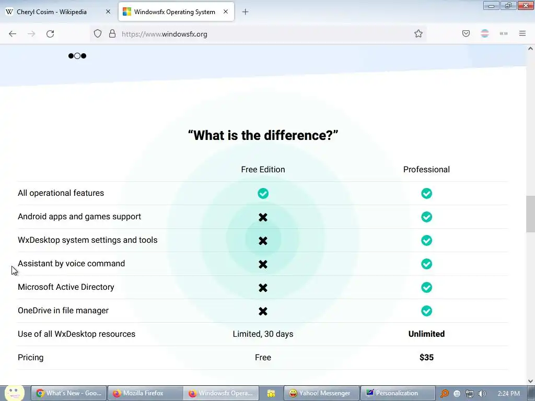Open the tracking protection shield
The height and width of the screenshot is (401, 535).
(x=98, y=34)
